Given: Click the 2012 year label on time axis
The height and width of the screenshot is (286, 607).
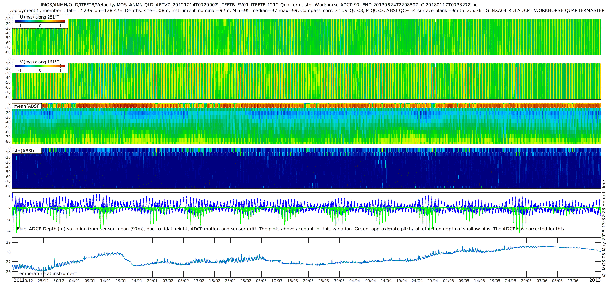Looking at the screenshot, I should click(19, 280).
